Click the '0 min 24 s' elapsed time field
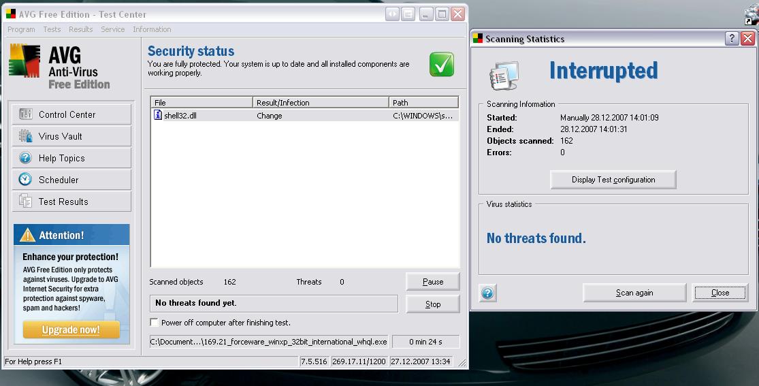 pyautogui.click(x=425, y=342)
